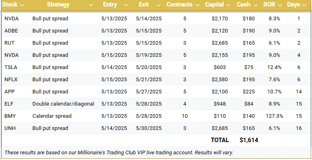The image size is (312, 160).
Task: Select the $603 capital cell
Action: coord(220,67)
